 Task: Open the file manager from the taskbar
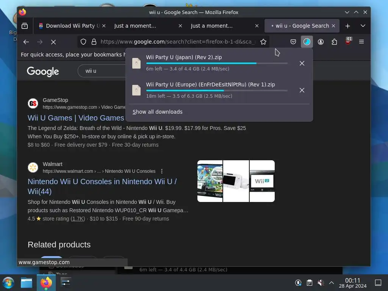(x=27, y=283)
